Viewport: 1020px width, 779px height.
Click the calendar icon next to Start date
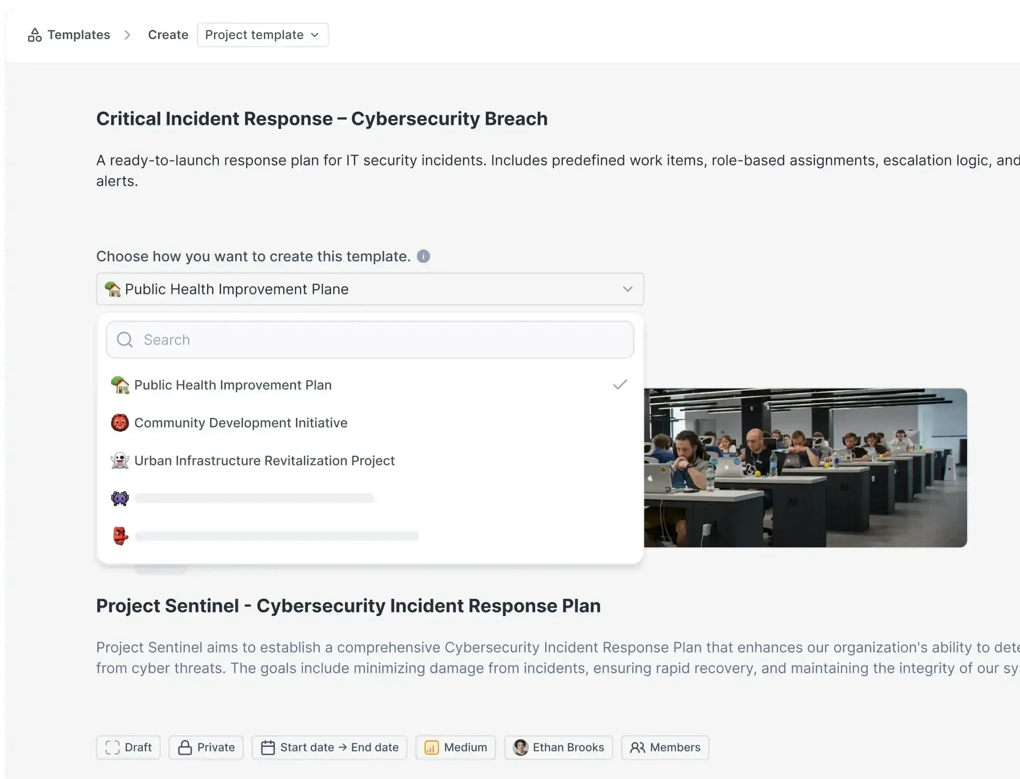click(267, 747)
